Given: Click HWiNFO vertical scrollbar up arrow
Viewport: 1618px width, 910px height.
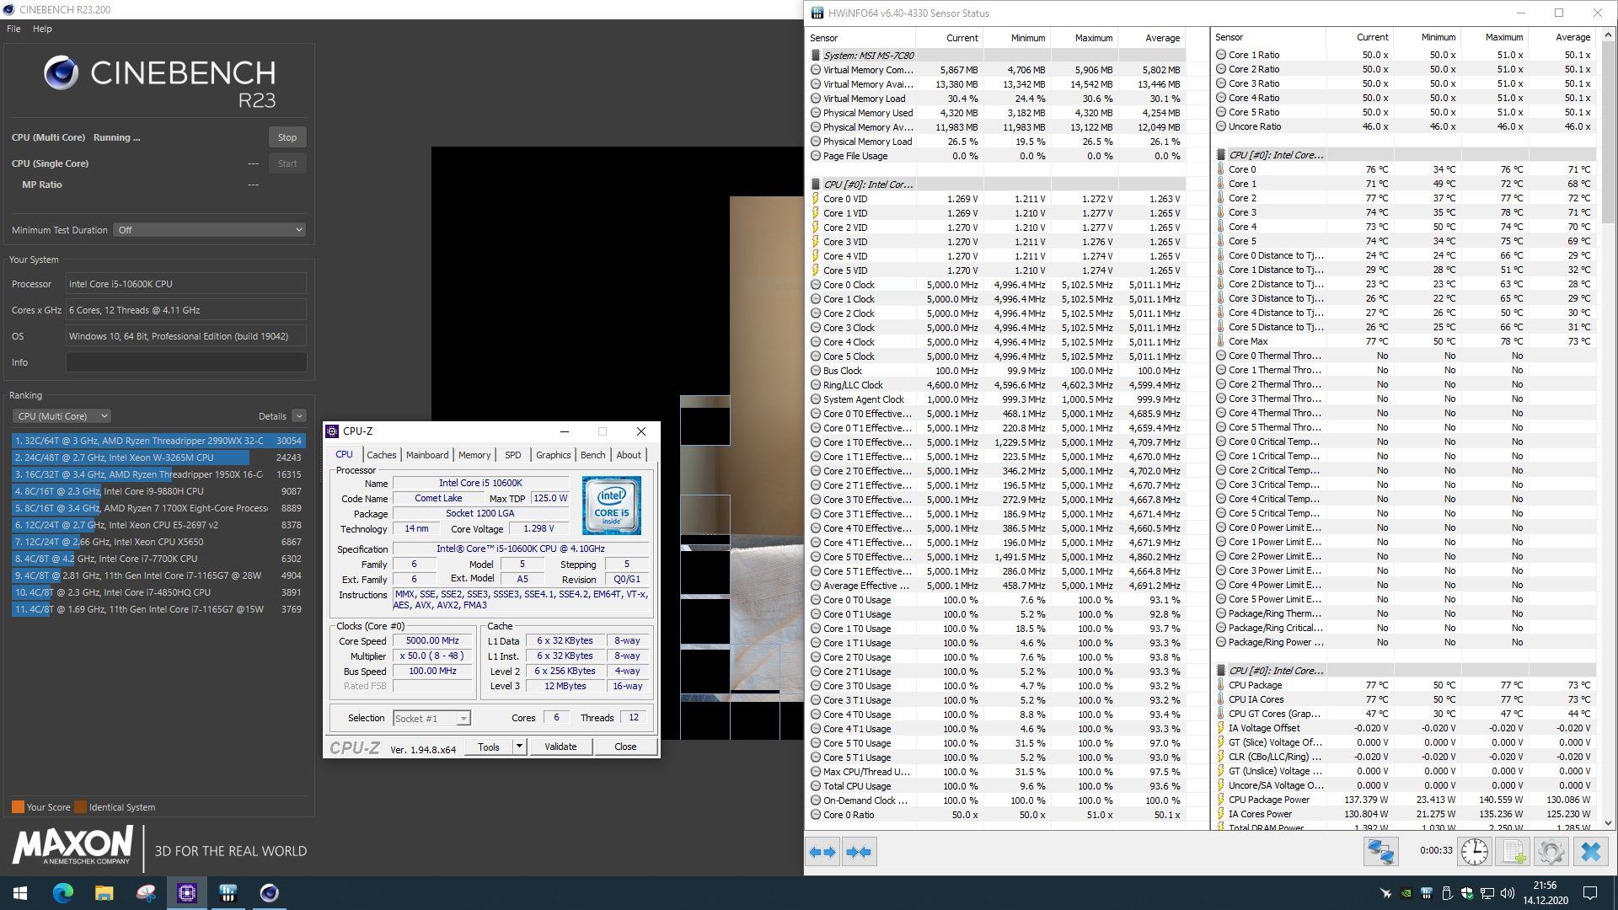Looking at the screenshot, I should 1608,35.
